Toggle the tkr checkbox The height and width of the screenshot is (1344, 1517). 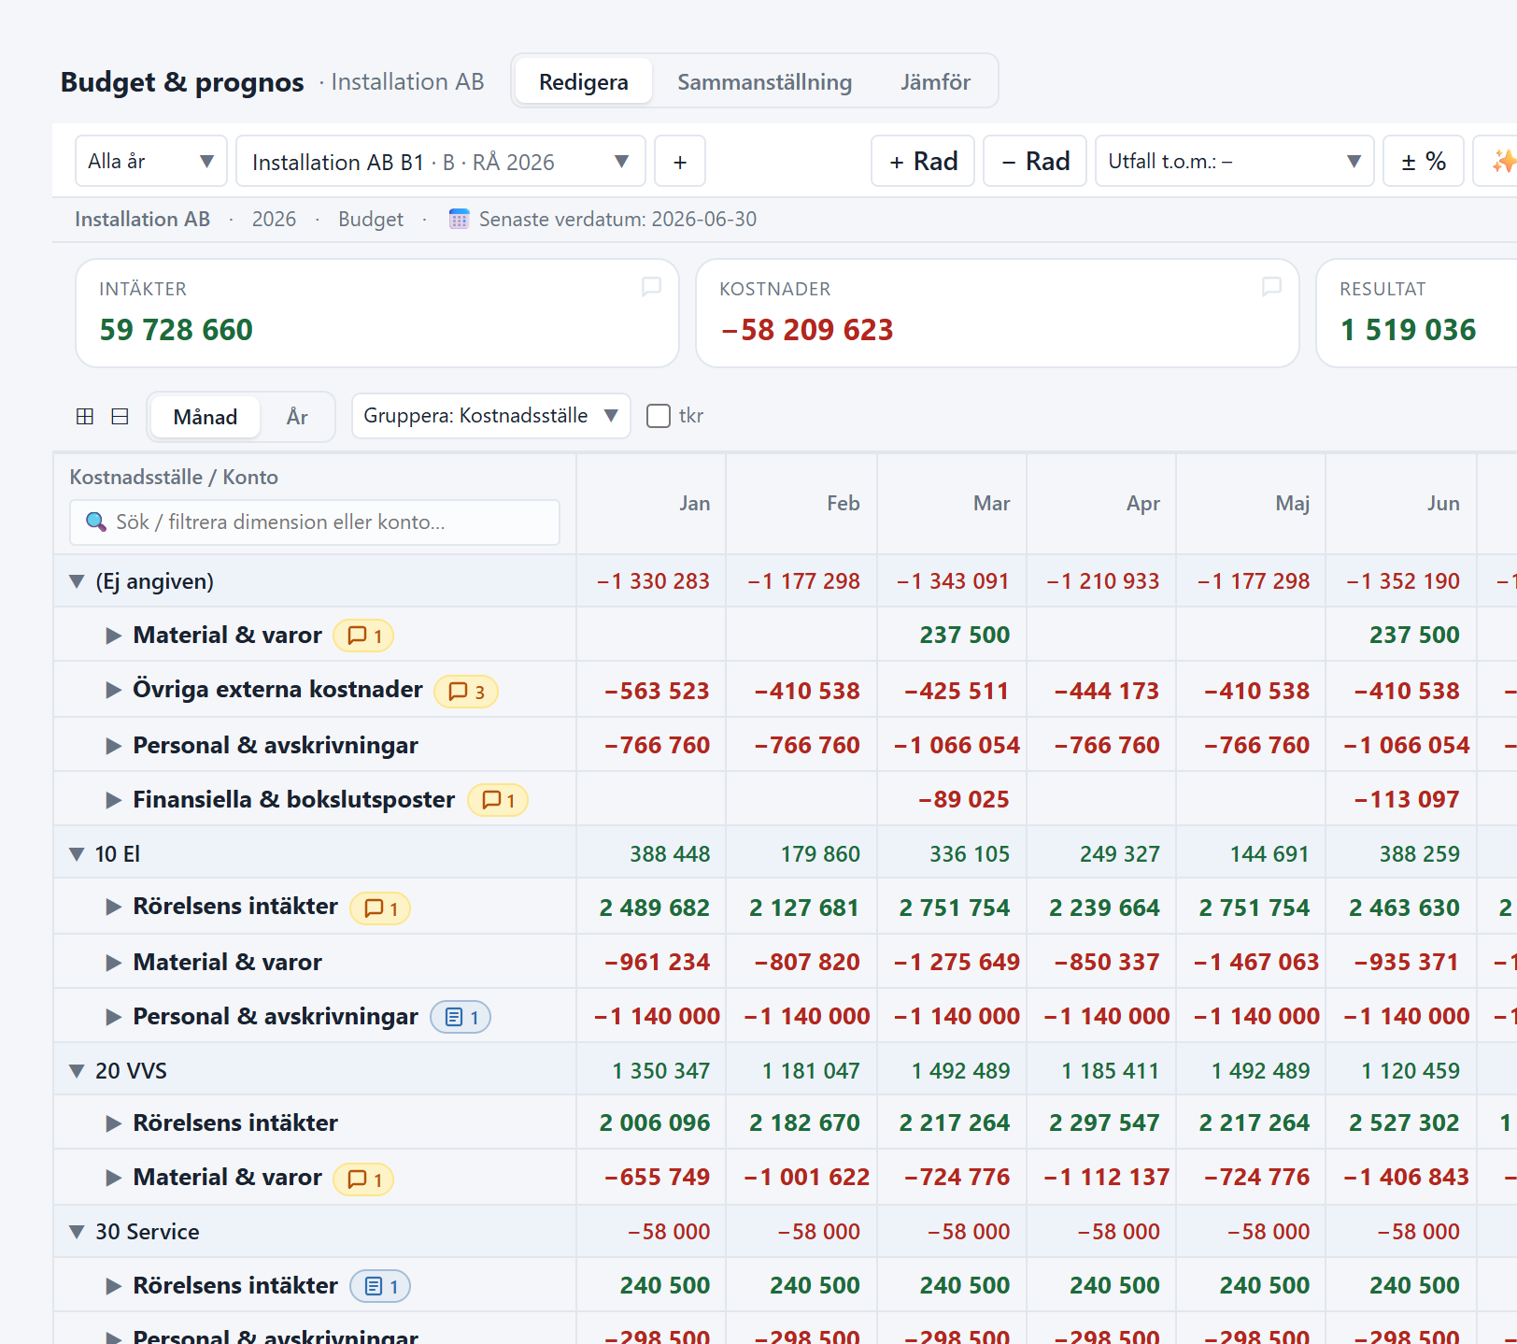(659, 416)
